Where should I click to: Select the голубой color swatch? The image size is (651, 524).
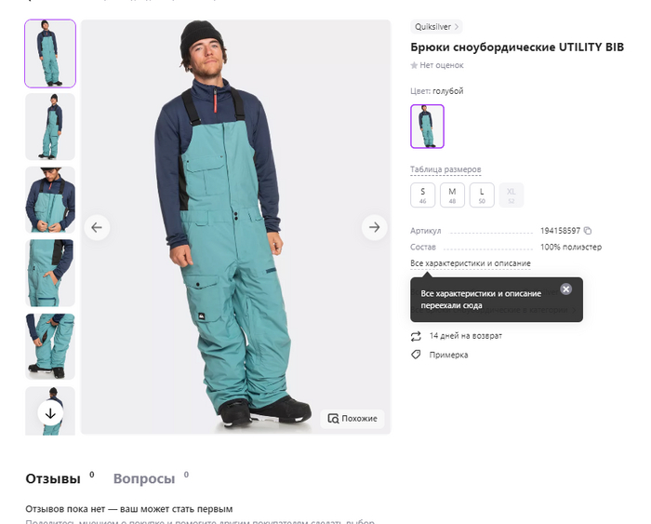click(x=427, y=127)
